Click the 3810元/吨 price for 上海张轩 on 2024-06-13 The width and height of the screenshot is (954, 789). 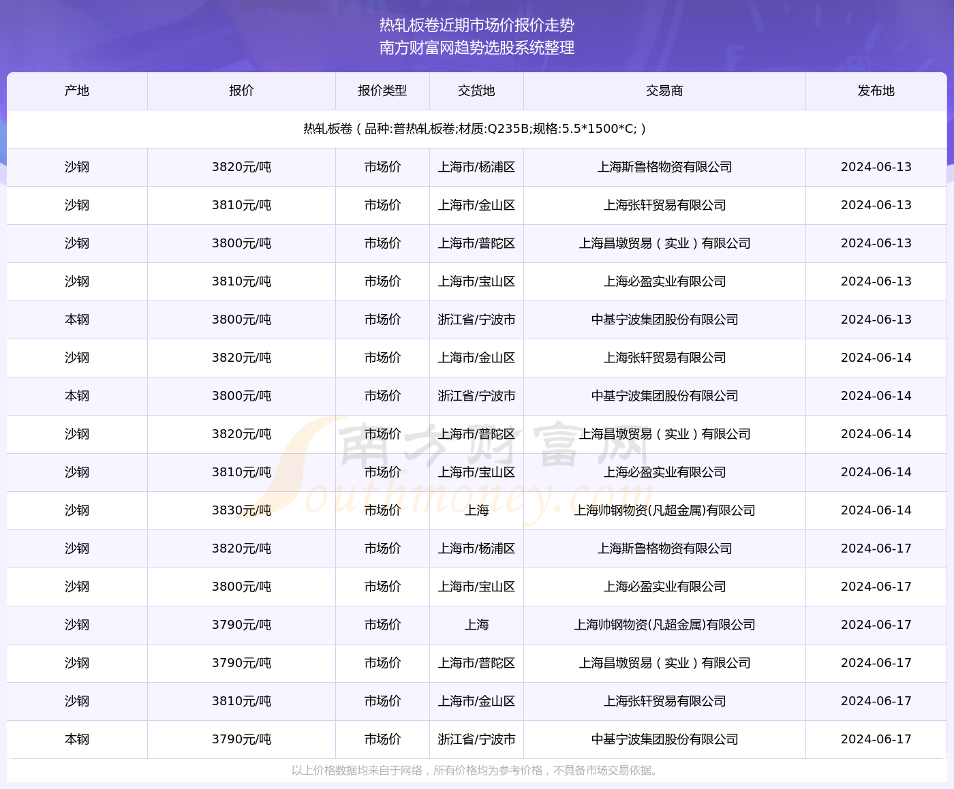pos(241,205)
